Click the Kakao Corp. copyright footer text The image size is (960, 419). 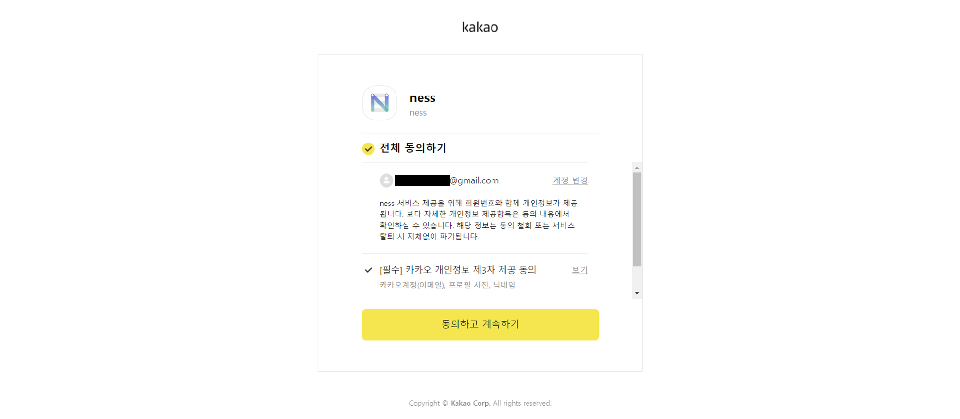(x=480, y=403)
